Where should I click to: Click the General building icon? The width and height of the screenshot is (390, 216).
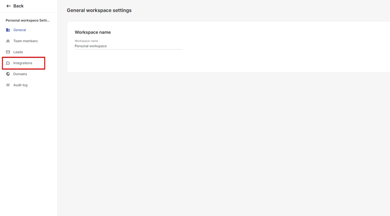pos(8,30)
